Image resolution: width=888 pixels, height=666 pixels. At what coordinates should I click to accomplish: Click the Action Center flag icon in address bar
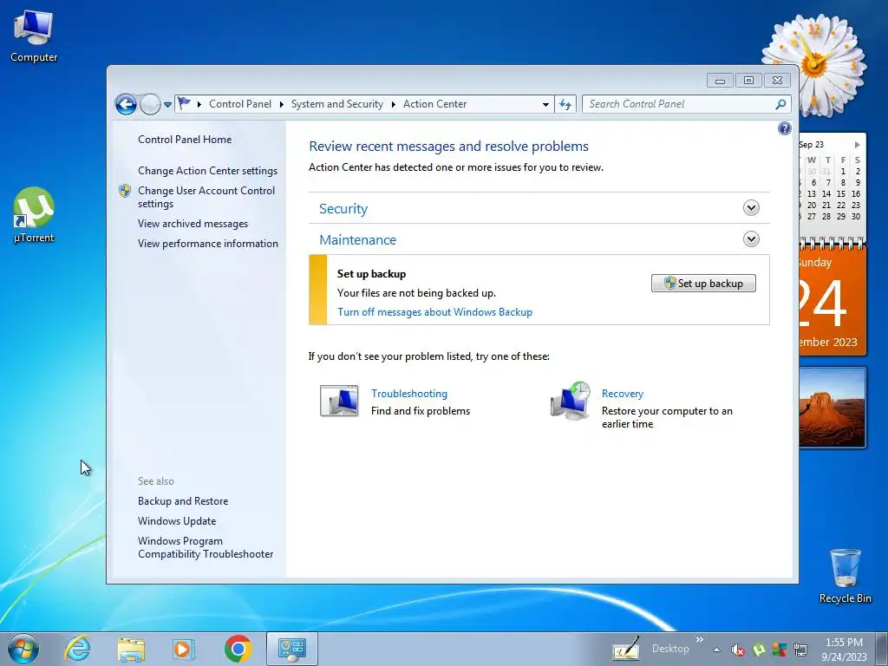tap(184, 104)
